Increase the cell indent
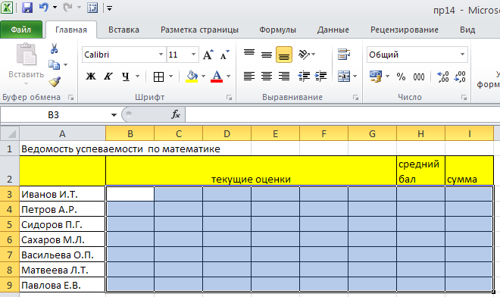 coord(320,77)
